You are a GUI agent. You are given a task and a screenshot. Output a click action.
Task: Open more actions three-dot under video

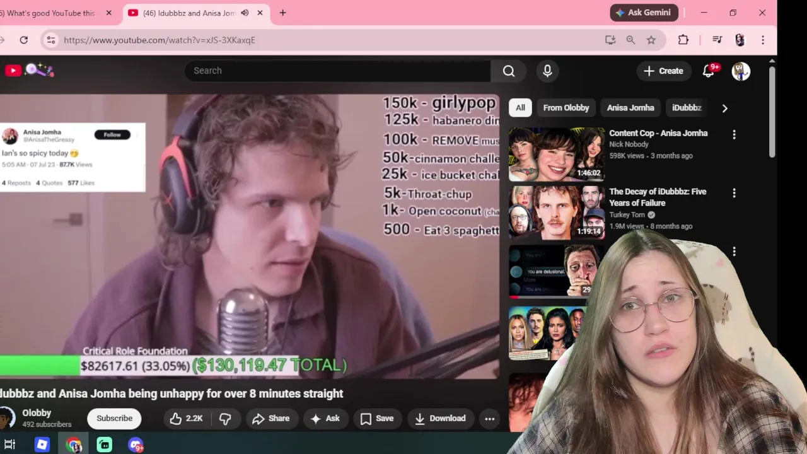489,418
